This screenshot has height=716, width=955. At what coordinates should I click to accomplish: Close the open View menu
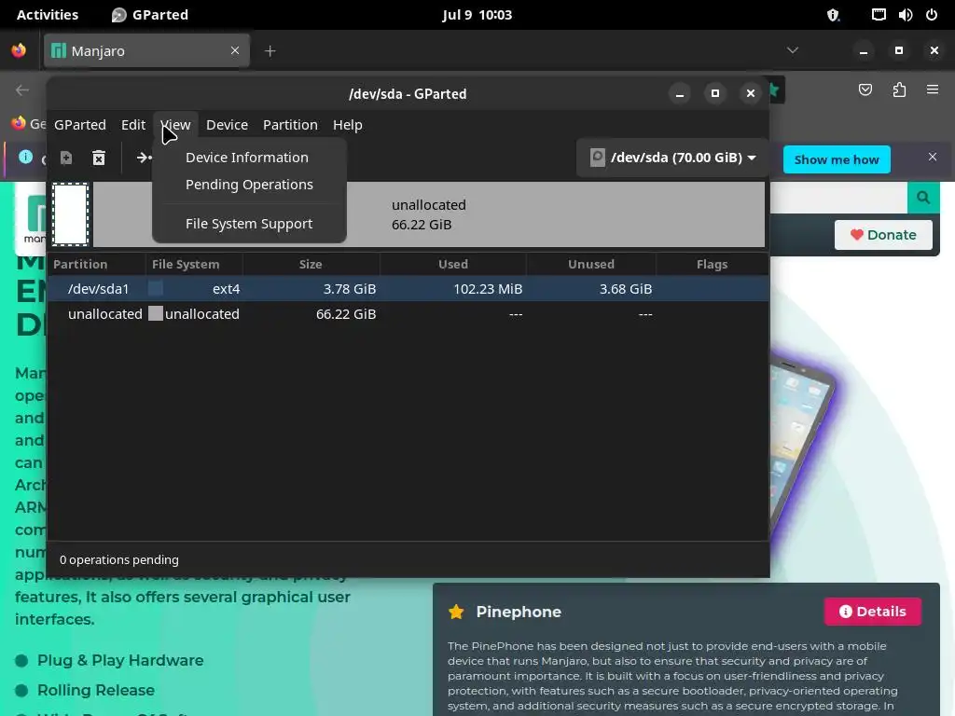(175, 125)
